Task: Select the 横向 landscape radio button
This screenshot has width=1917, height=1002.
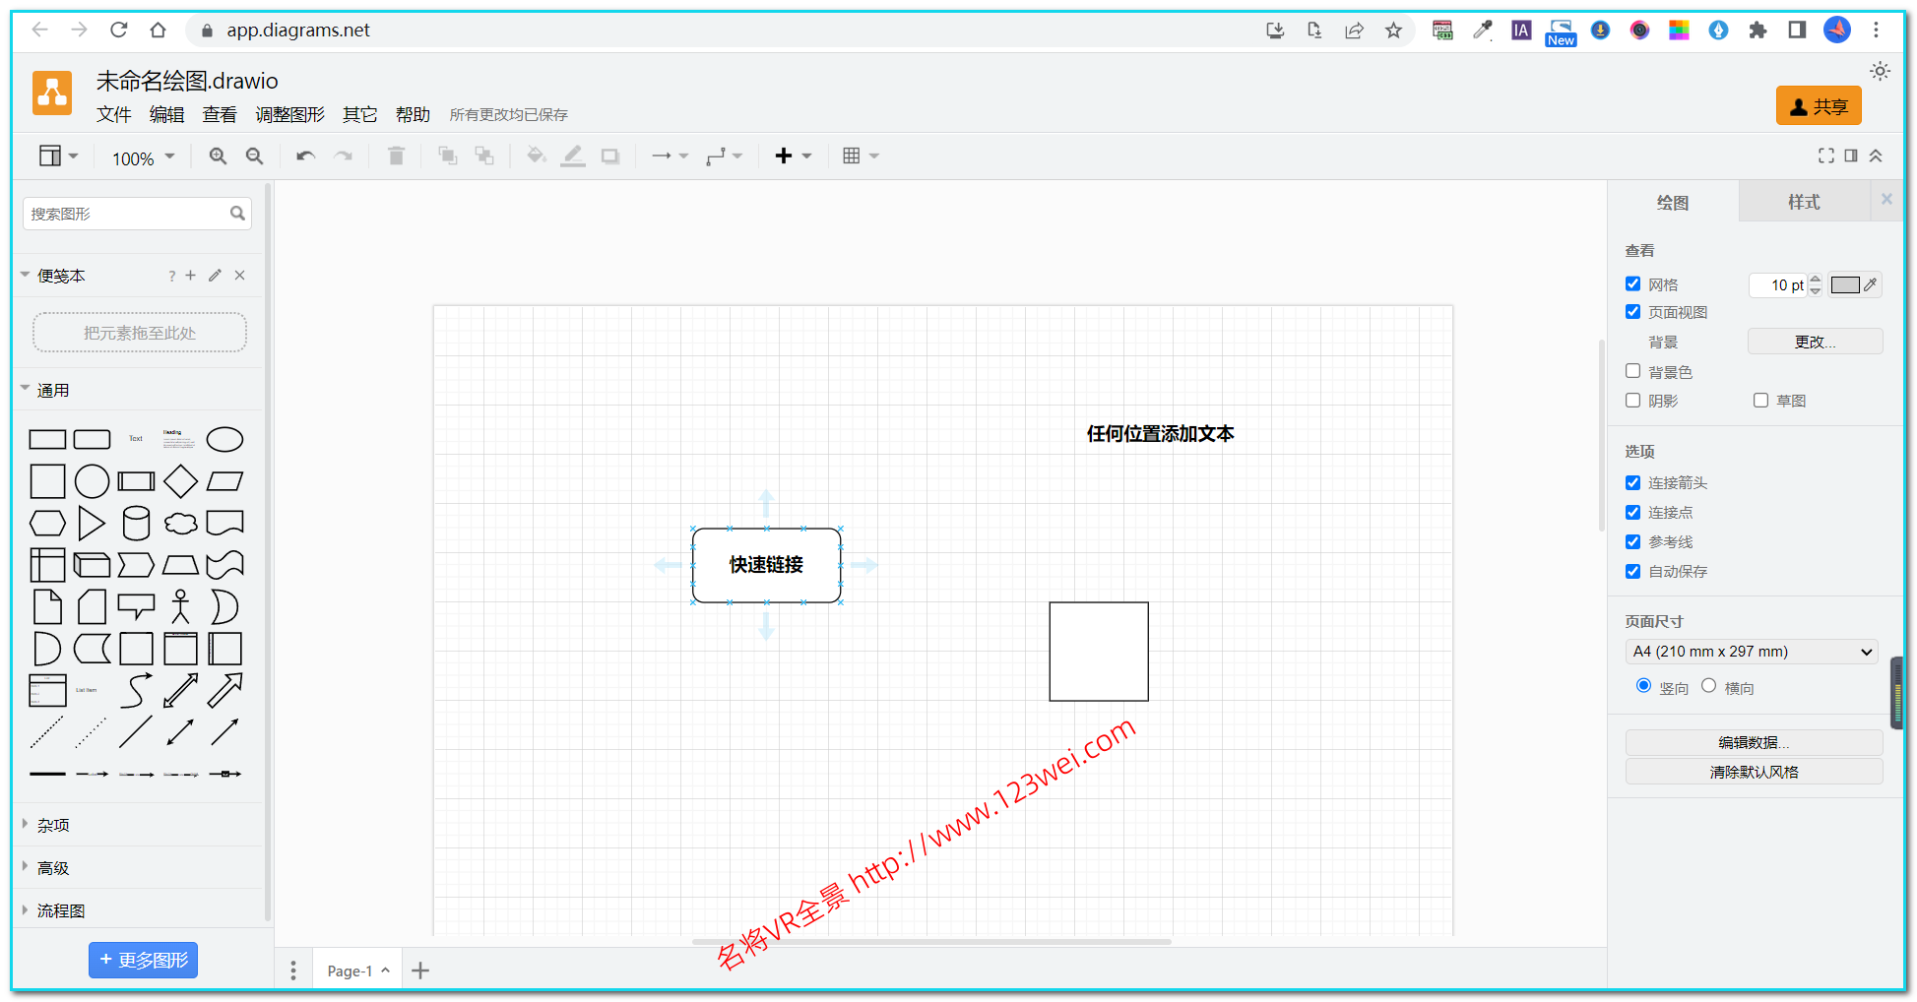Action: pos(1708,686)
